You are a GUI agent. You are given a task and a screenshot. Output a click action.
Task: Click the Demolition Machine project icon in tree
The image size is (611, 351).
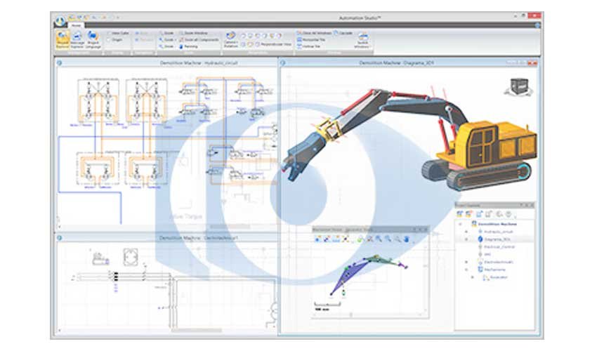pos(474,224)
